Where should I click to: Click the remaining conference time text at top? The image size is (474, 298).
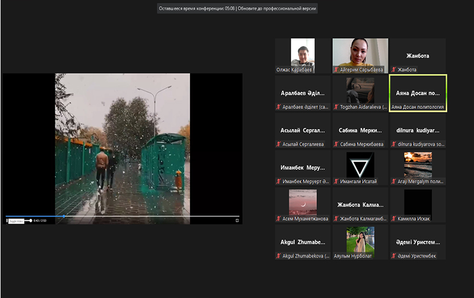click(196, 9)
